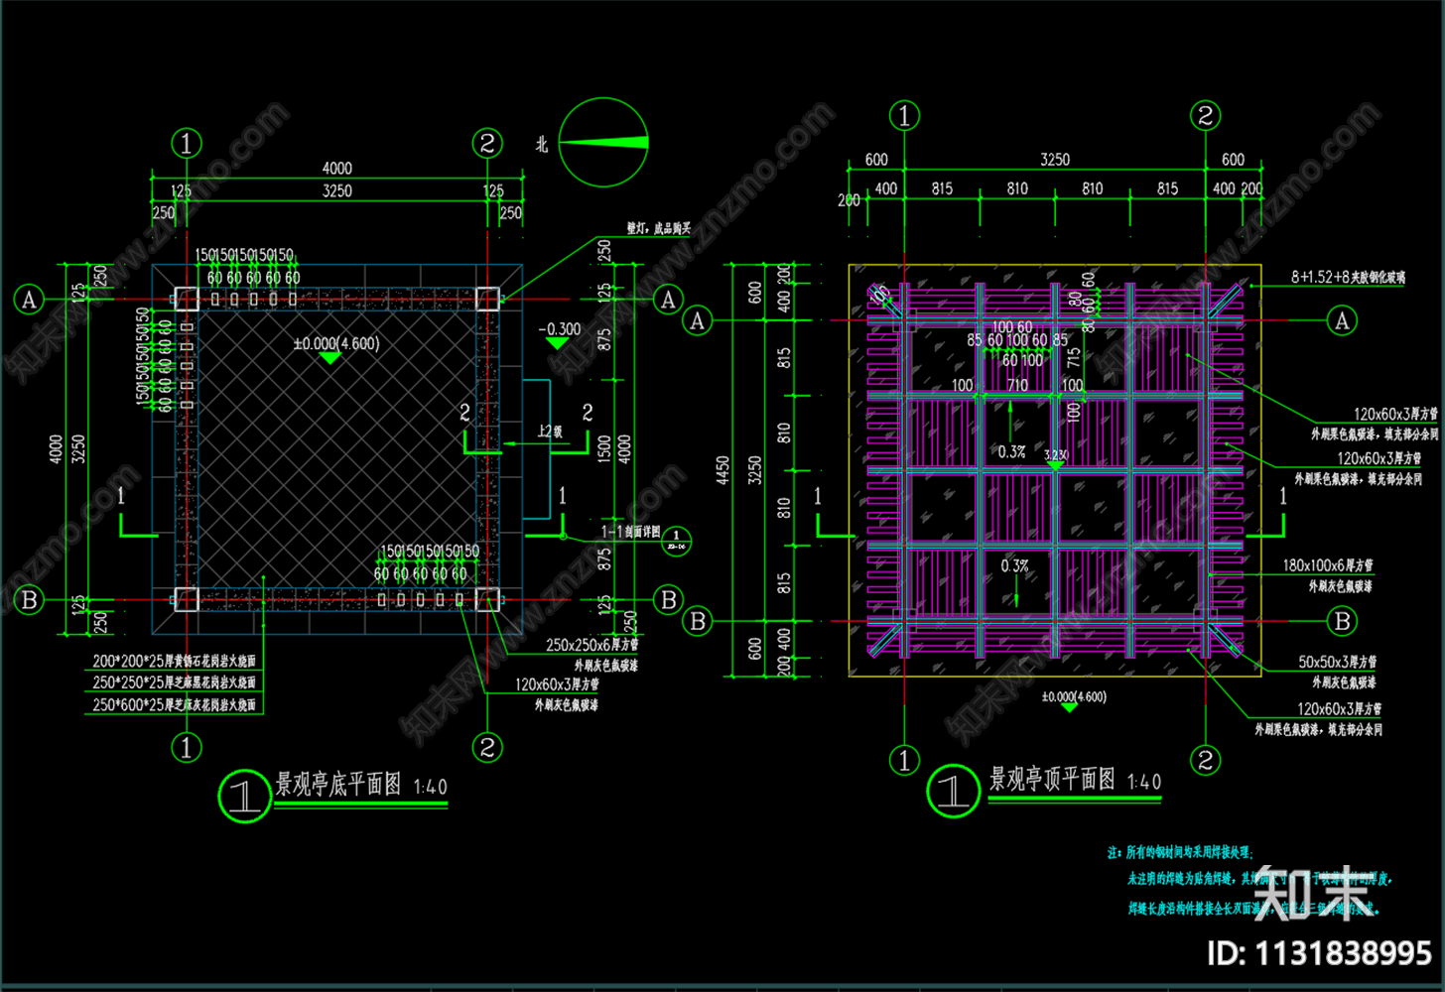Screen dimensions: 1445x992
Task: Select axis bubble B right of roof plan
Action: point(1342,621)
